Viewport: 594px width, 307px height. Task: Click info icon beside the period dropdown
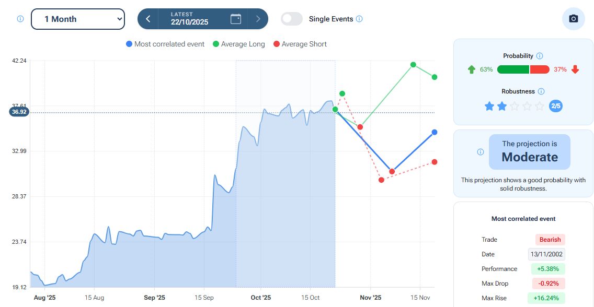pyautogui.click(x=20, y=19)
